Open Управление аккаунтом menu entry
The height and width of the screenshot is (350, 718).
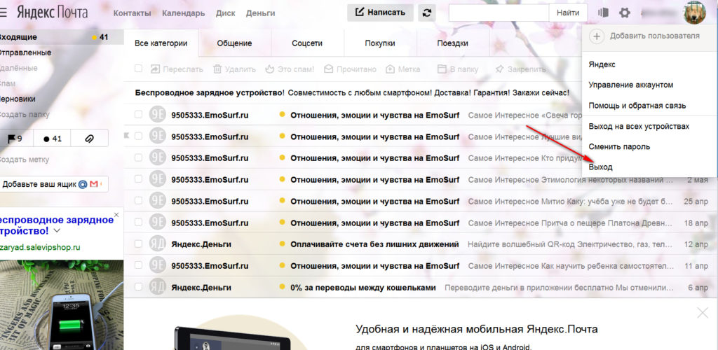(630, 85)
